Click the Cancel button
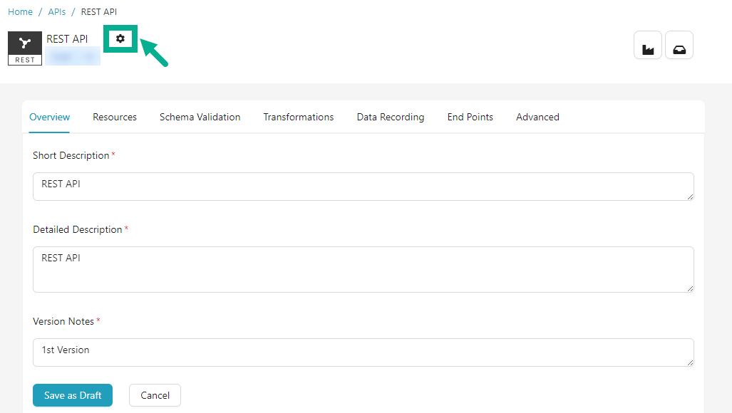The image size is (732, 413). [x=155, y=395]
